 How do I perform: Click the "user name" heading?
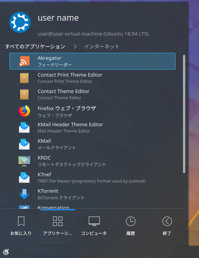point(58,18)
